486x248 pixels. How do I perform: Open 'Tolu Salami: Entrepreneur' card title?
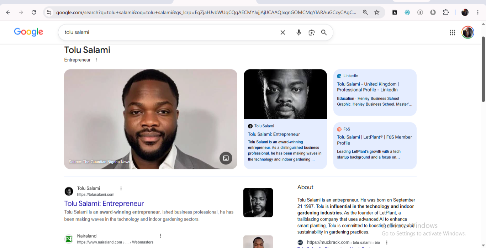(x=274, y=134)
